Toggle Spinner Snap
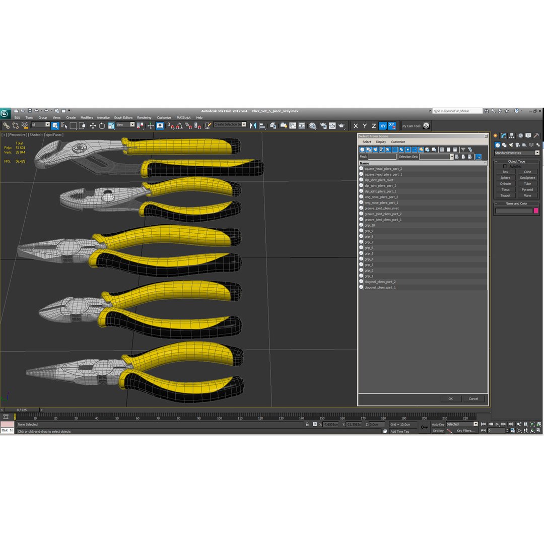The height and width of the screenshot is (544, 544). click(197, 125)
